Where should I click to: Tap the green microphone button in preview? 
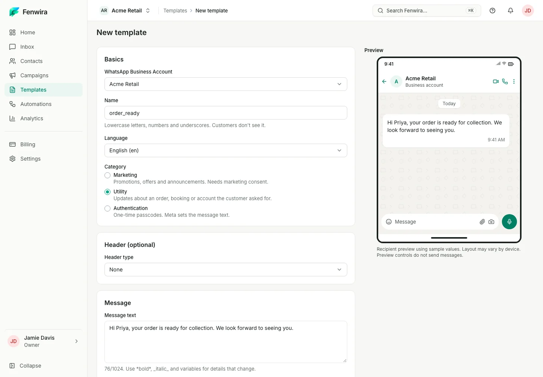click(509, 222)
